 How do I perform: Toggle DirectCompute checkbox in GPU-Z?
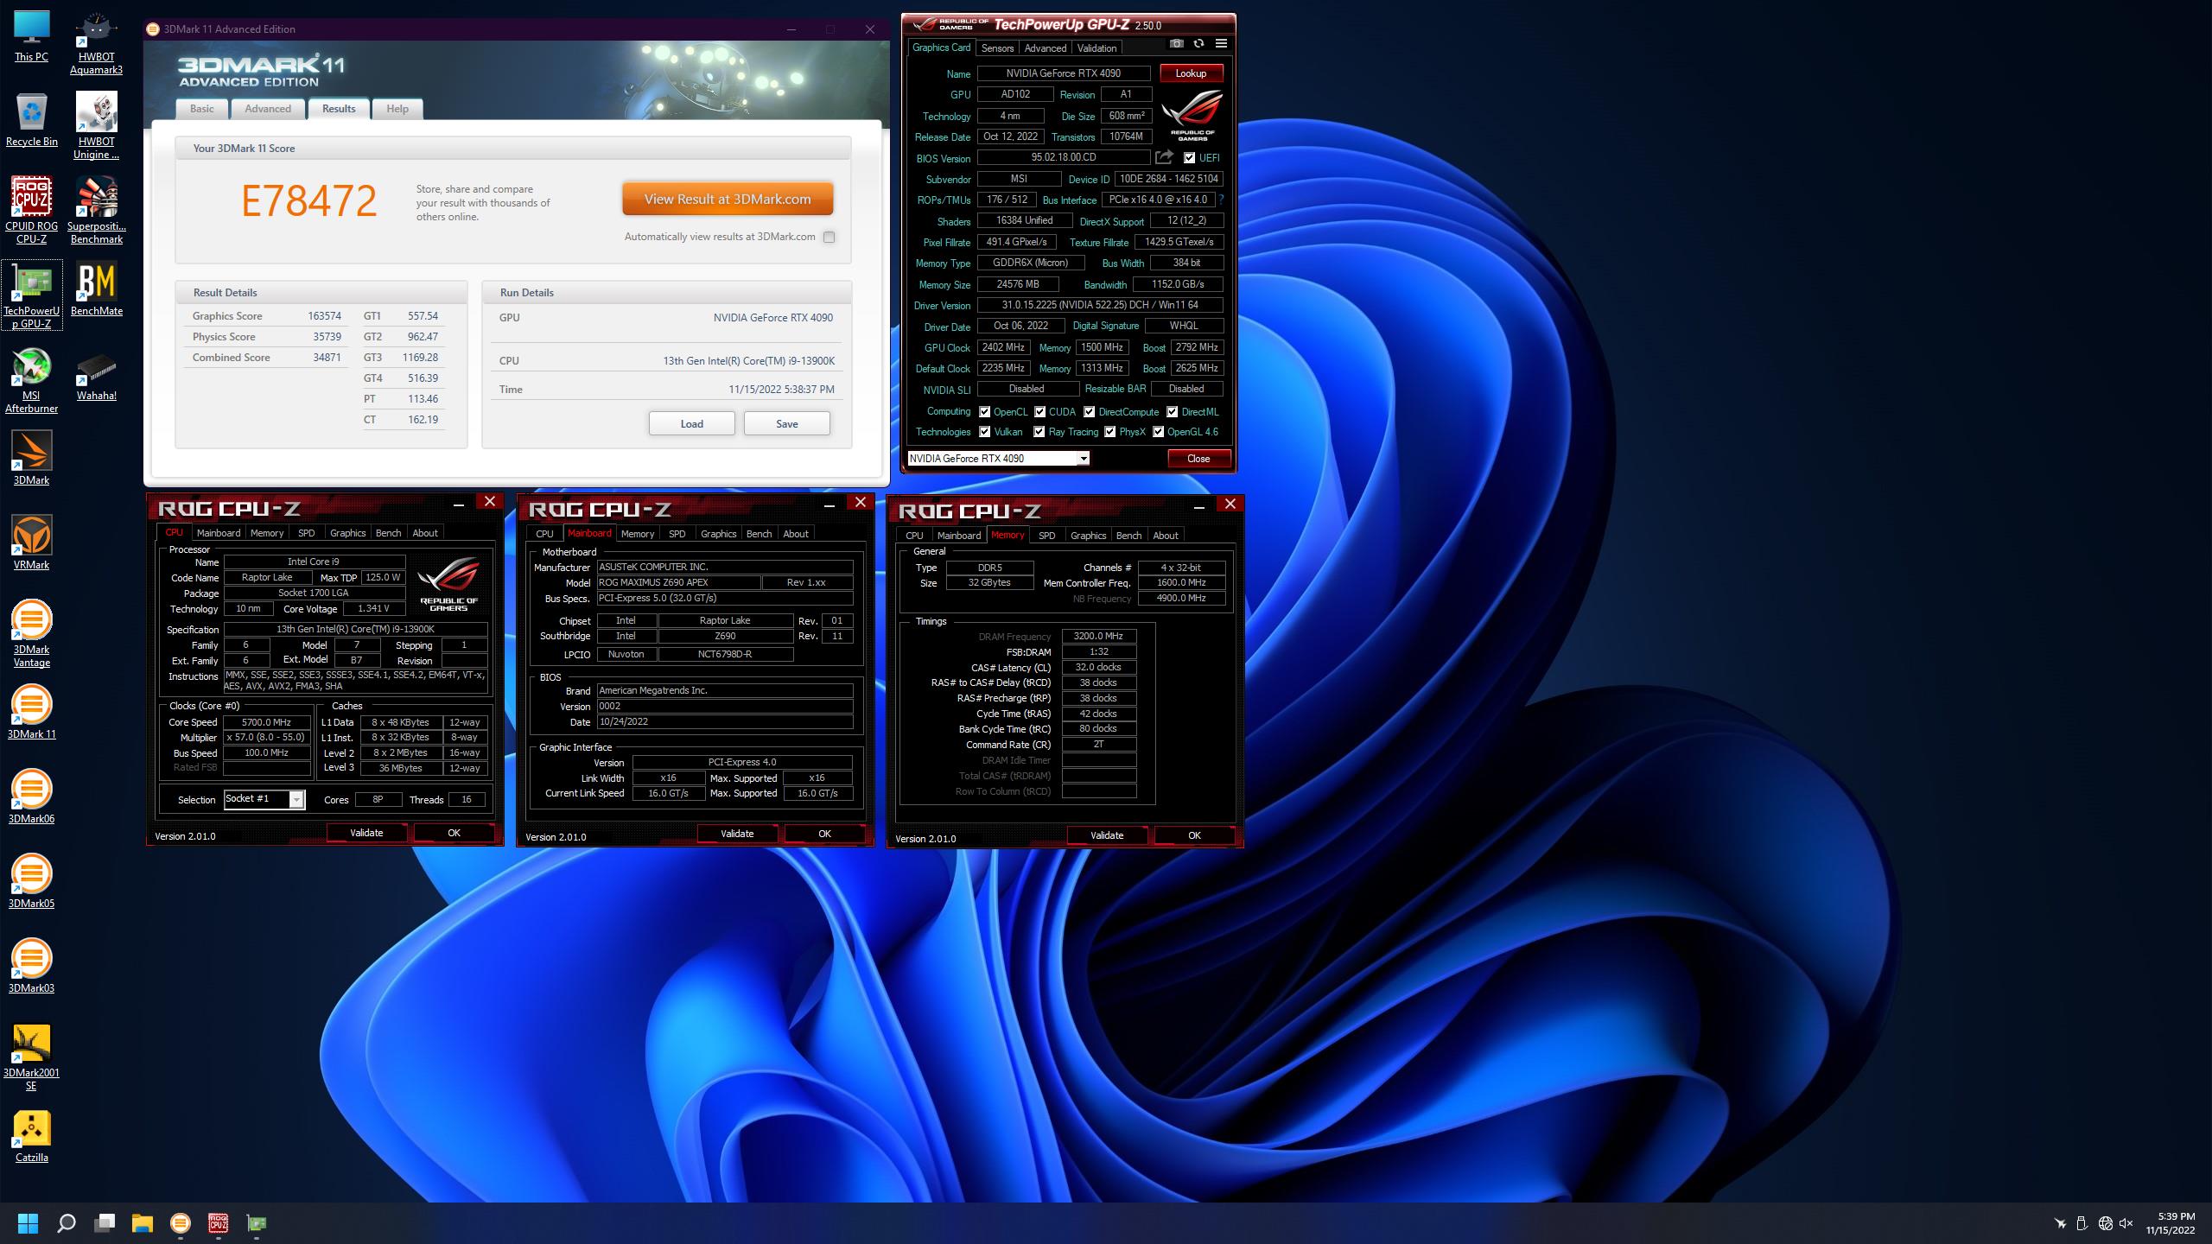pos(1090,412)
